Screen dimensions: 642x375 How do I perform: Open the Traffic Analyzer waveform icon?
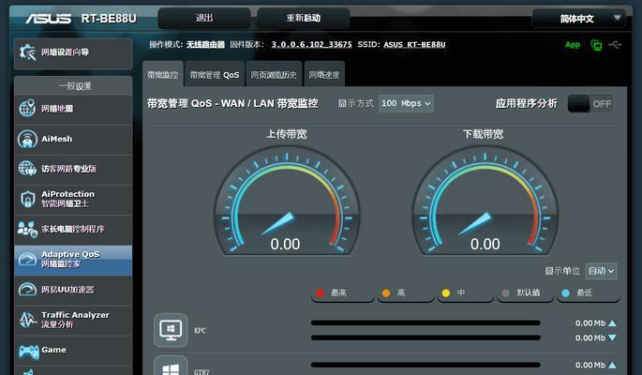(27, 320)
